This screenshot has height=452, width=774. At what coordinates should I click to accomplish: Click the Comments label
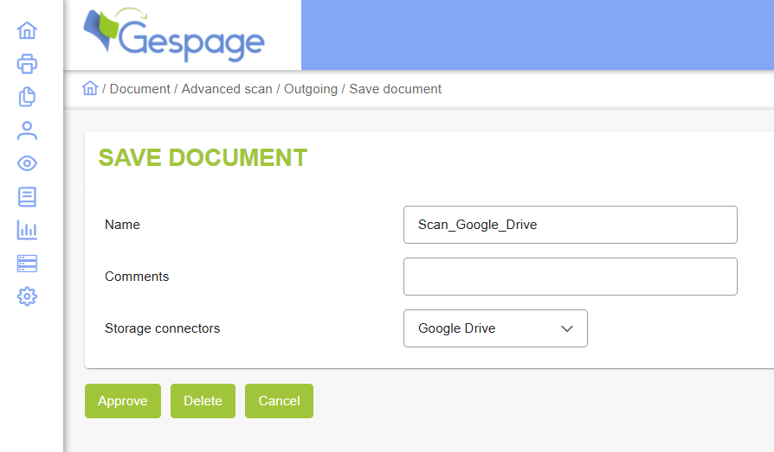(x=137, y=277)
